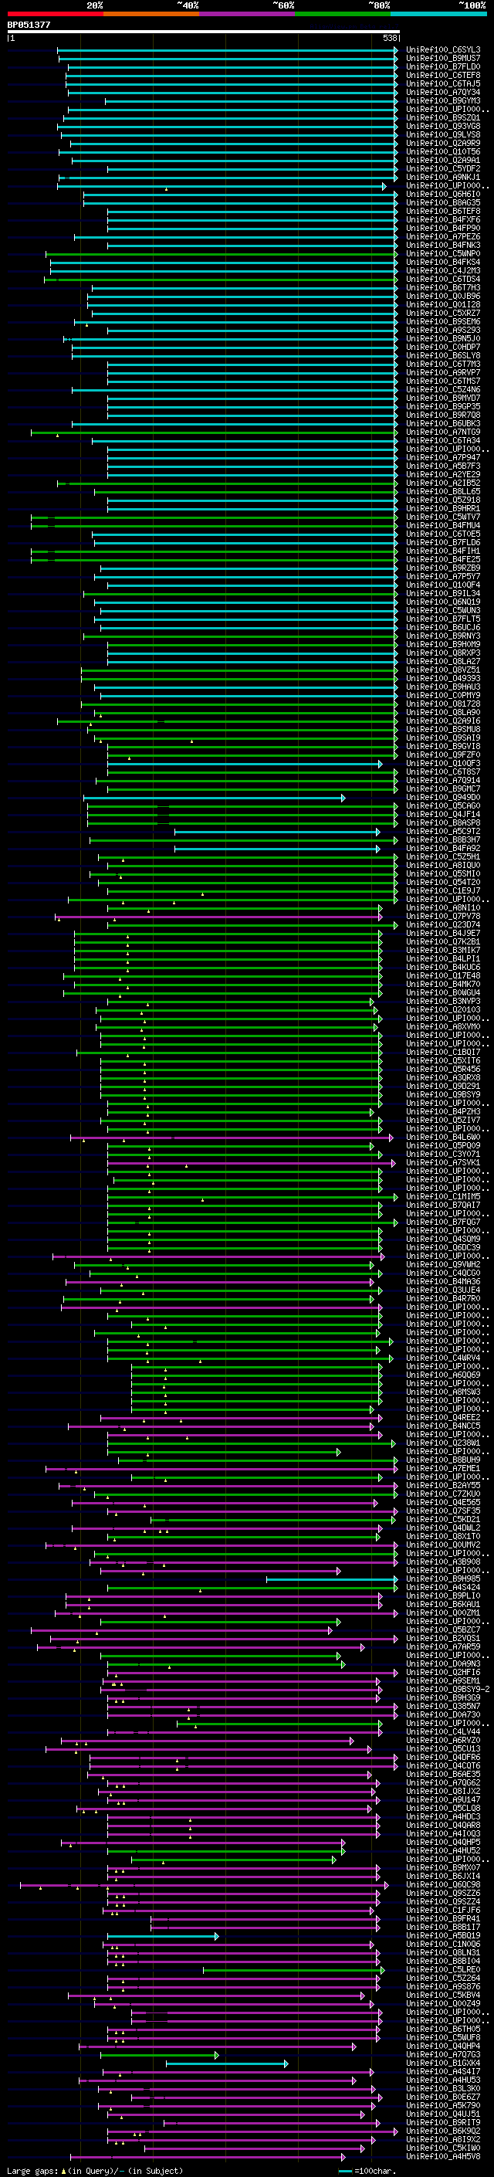Choose the UniRef100_Q10T56 hit

pyautogui.click(x=442, y=152)
